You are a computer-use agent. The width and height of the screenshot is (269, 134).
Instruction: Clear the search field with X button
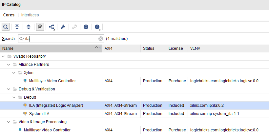(101, 39)
